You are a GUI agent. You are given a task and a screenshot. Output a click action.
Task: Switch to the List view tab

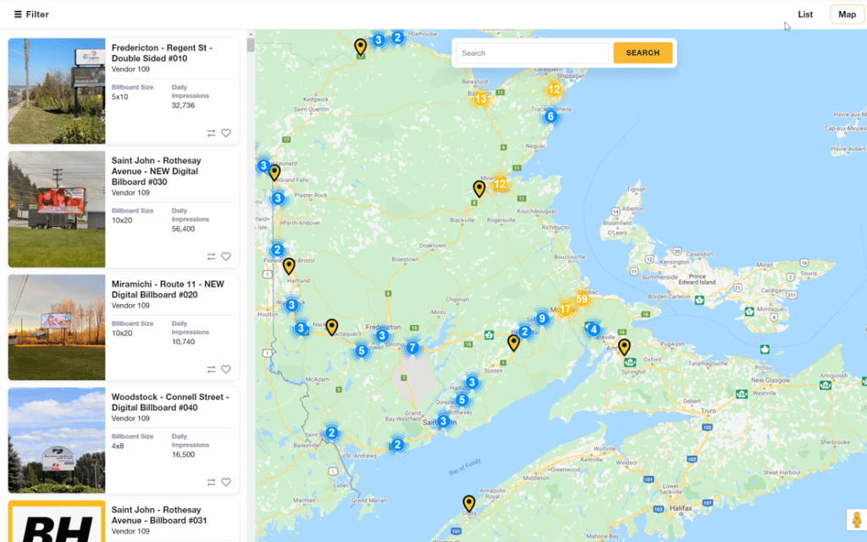pos(805,14)
